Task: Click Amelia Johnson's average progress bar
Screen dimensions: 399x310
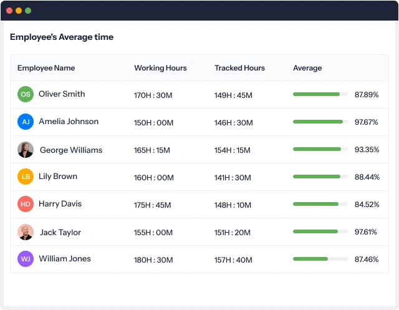Action: 320,122
